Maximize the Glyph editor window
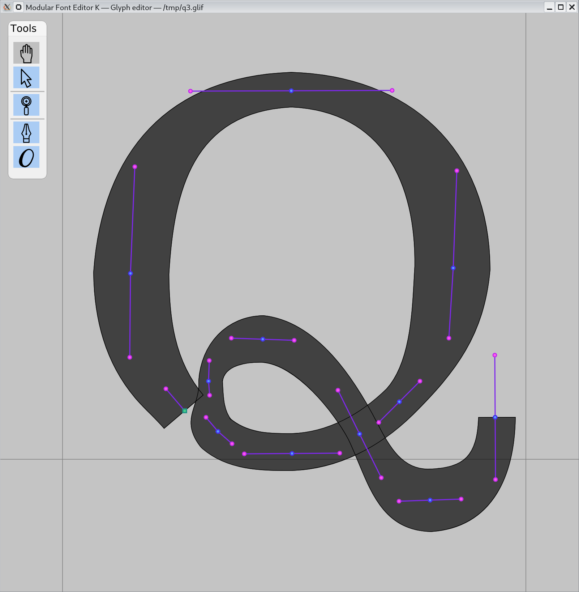 (561, 7)
